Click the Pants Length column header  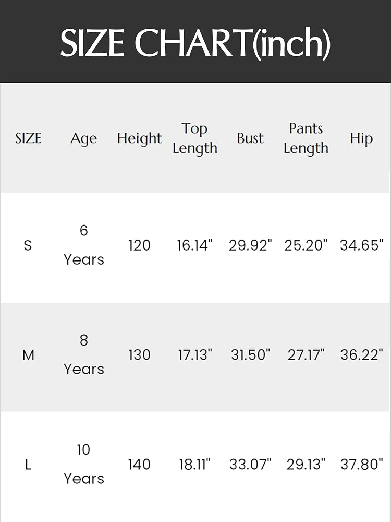tap(306, 138)
